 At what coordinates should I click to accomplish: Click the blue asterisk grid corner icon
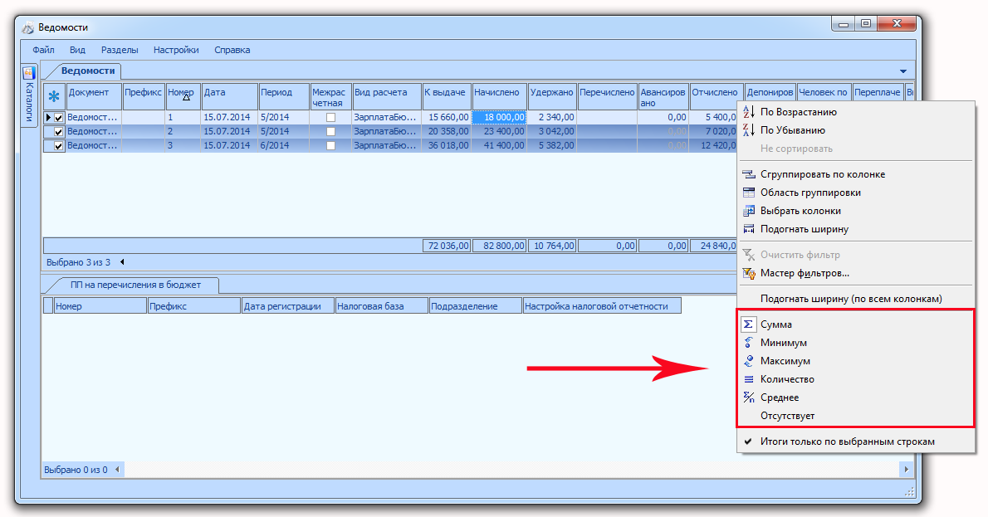pos(54,97)
